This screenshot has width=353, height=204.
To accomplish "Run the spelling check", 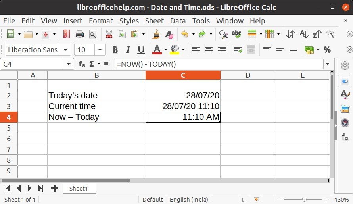I will click(236, 34).
